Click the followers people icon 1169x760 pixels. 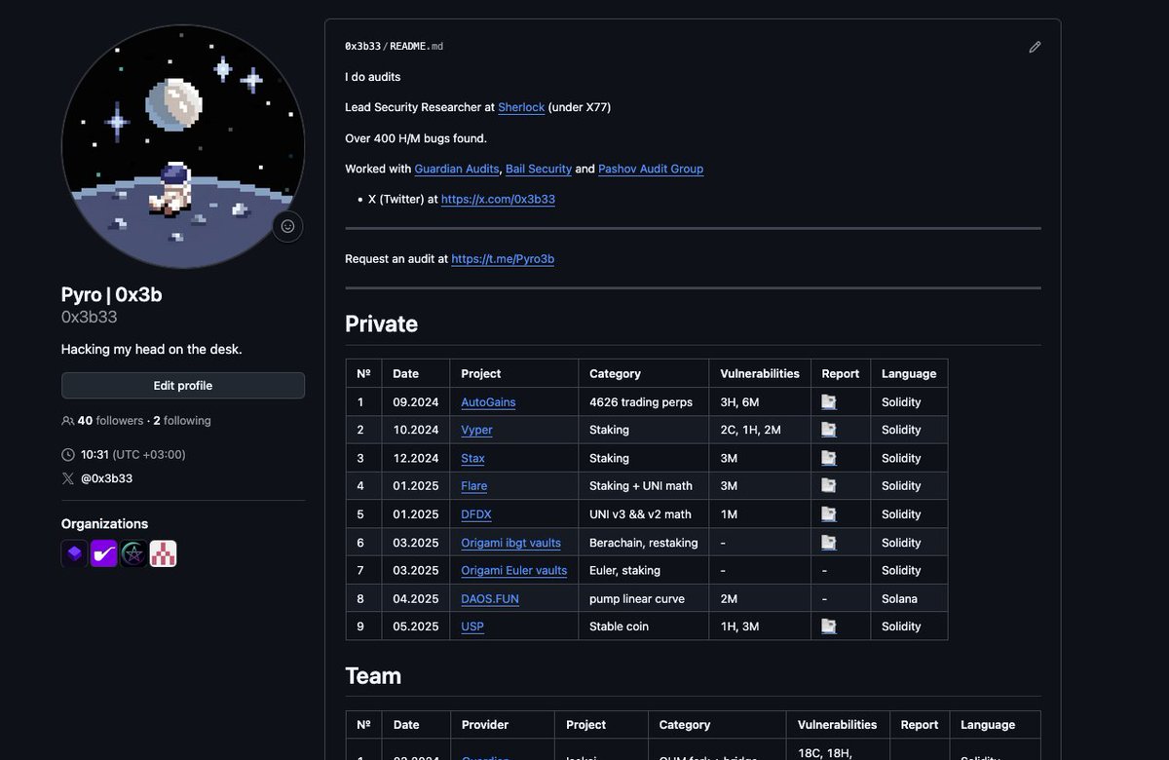pyautogui.click(x=68, y=421)
